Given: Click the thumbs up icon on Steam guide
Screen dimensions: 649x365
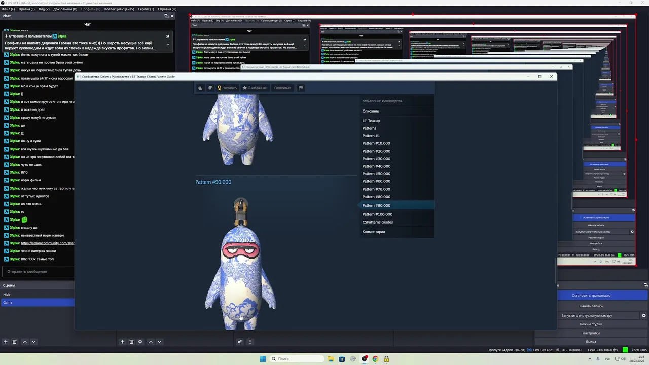Looking at the screenshot, I should tap(200, 88).
